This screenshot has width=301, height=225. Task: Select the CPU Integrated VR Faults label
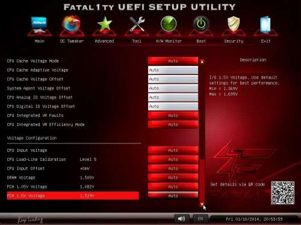[x=35, y=115]
